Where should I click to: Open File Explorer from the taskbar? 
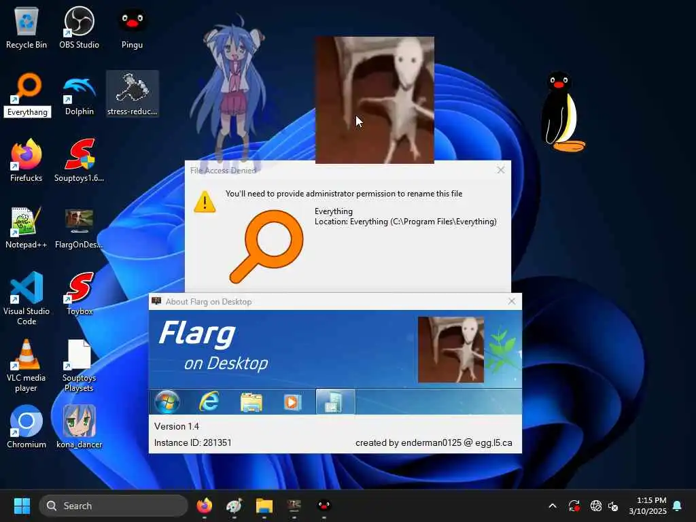pyautogui.click(x=264, y=506)
